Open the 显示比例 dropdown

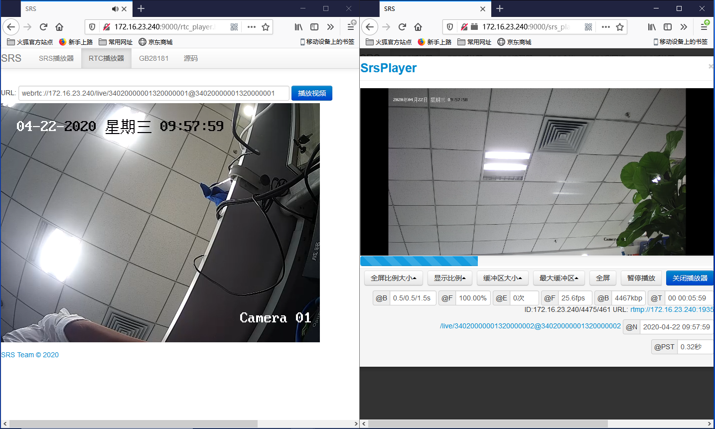tap(449, 278)
